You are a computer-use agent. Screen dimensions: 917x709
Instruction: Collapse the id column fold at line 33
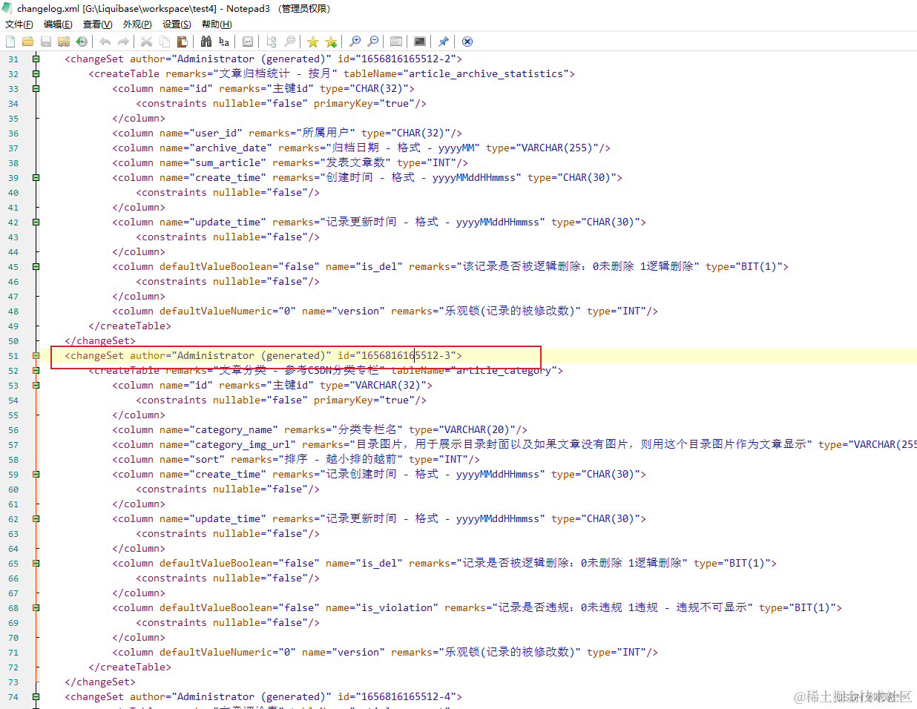click(x=36, y=88)
